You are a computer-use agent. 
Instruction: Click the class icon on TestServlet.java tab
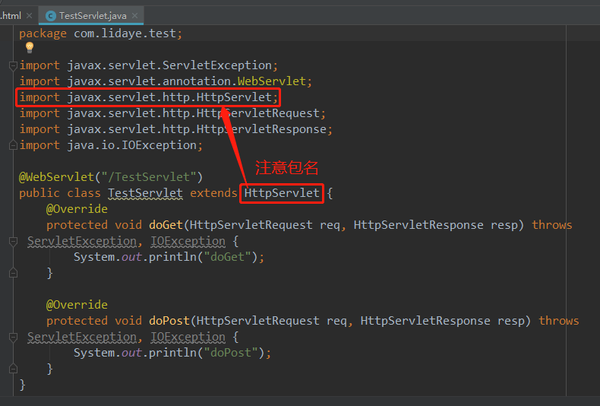(50, 16)
